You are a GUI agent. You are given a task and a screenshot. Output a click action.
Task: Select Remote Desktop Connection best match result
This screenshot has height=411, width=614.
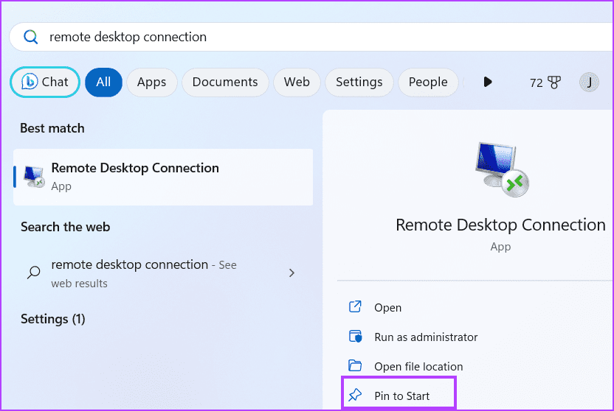coord(163,177)
